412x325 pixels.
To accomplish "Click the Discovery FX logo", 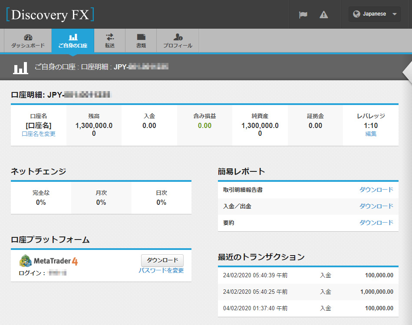I will [50, 14].
